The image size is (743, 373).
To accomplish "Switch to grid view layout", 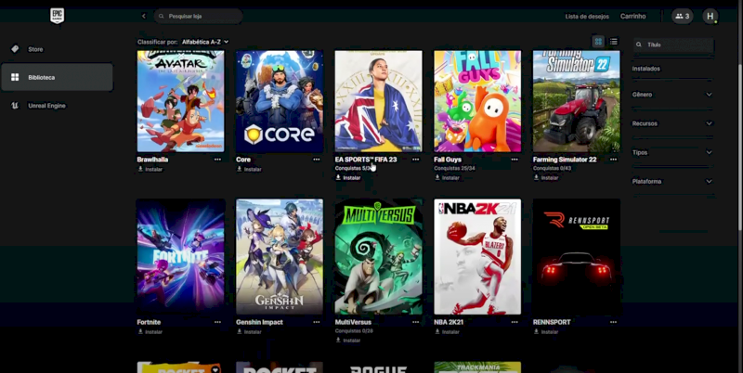I will [x=598, y=42].
